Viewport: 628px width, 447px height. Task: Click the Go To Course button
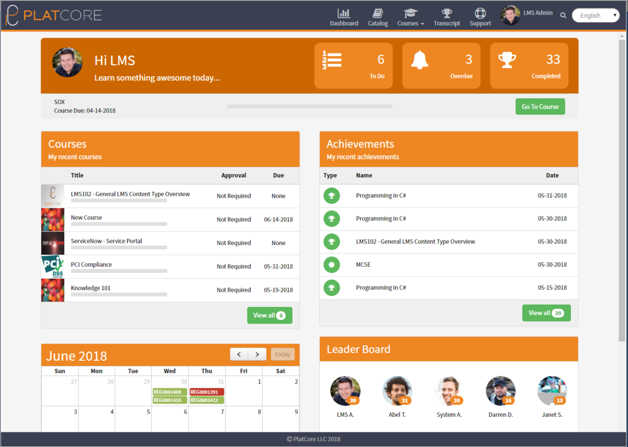[x=540, y=107]
